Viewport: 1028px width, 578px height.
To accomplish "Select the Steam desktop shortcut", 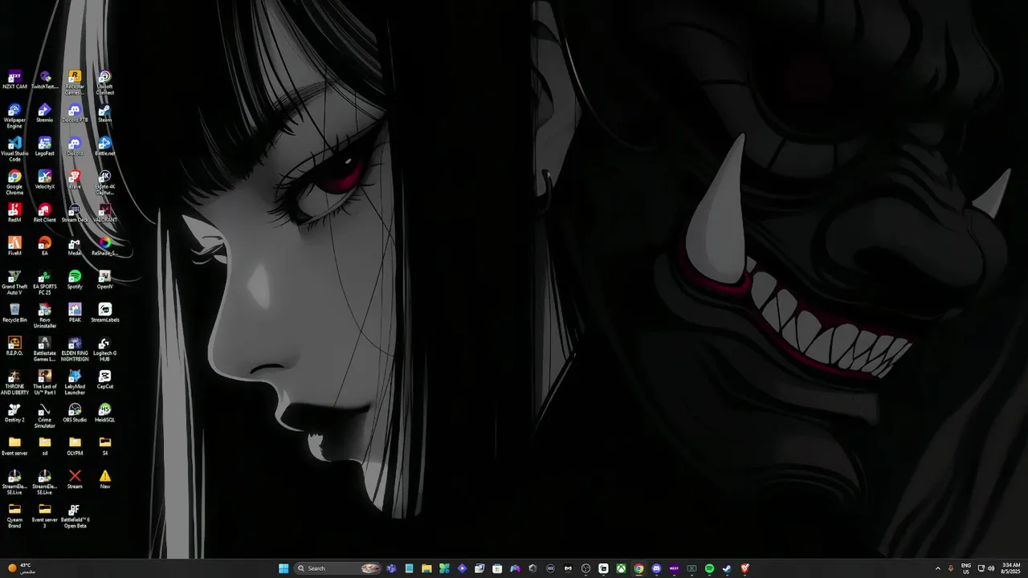I will [104, 113].
